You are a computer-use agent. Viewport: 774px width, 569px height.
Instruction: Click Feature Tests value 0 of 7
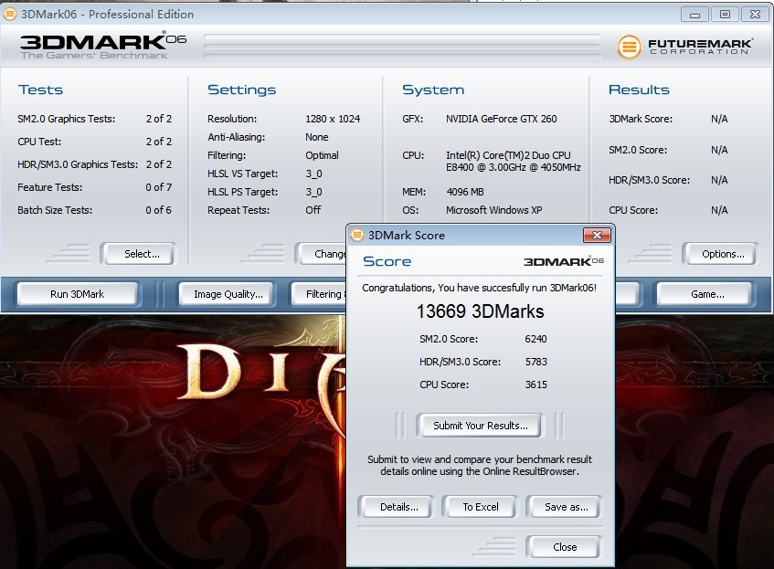[x=158, y=187]
